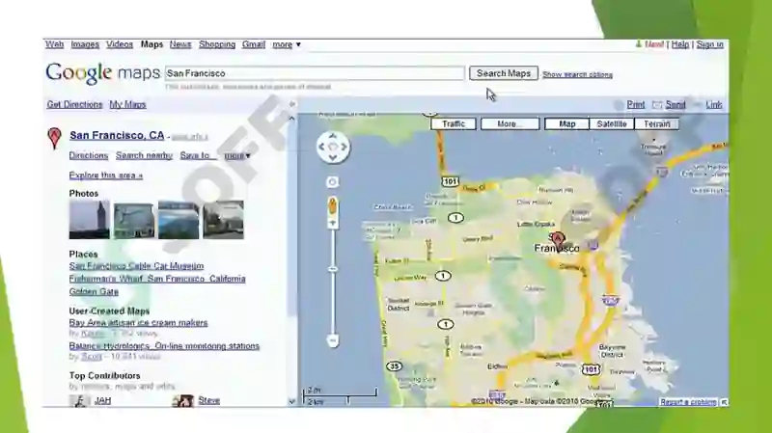
Task: Toggle the Traffic layer
Action: point(454,124)
